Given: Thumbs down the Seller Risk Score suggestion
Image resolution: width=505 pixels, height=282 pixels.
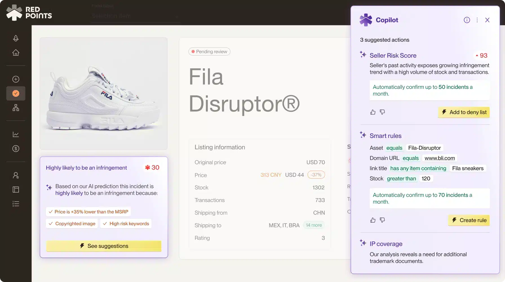Looking at the screenshot, I should 382,112.
